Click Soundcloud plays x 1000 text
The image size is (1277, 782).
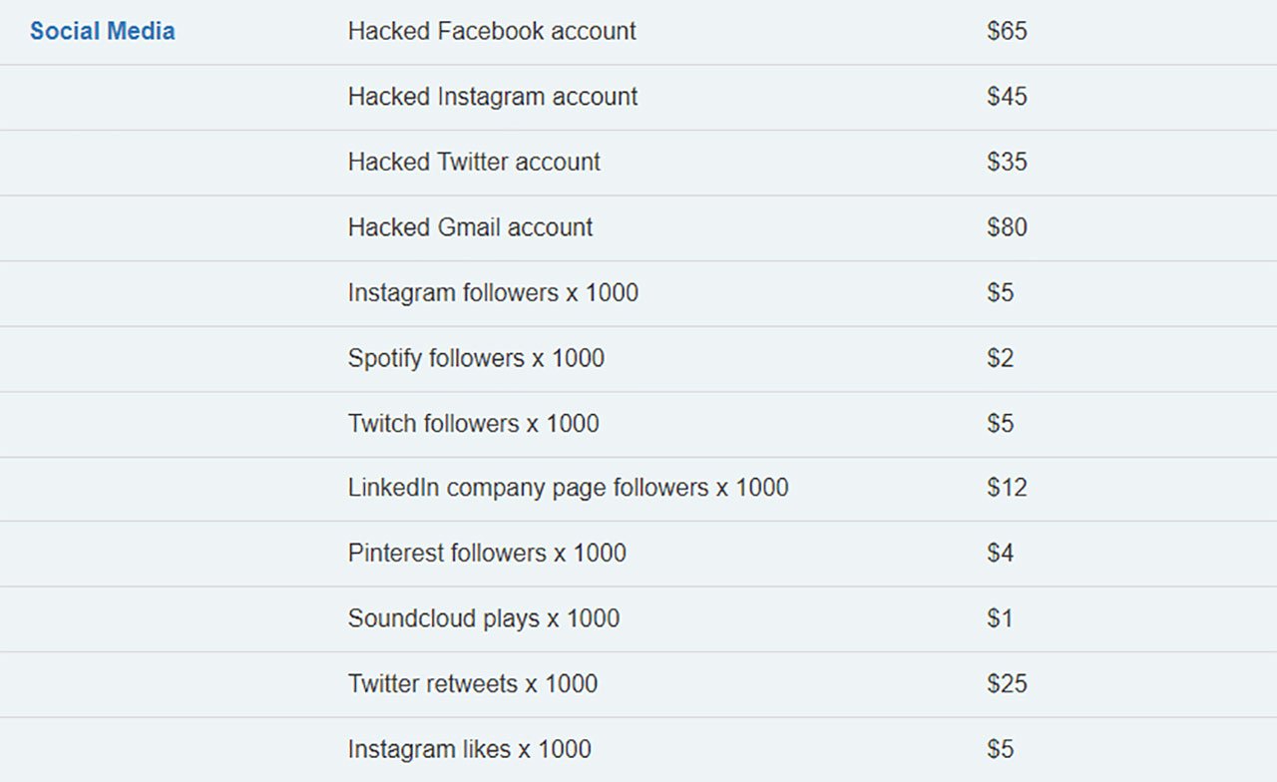484,618
